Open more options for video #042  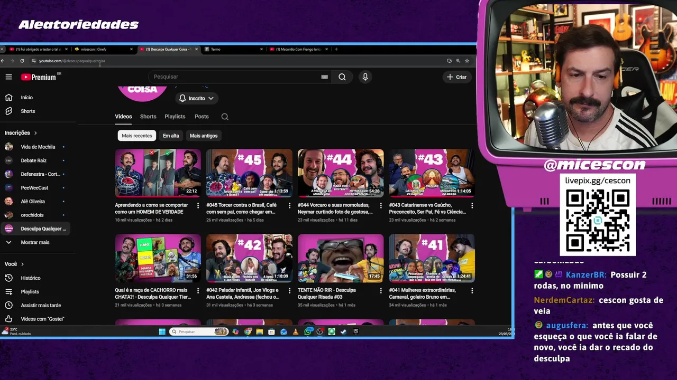pos(289,290)
